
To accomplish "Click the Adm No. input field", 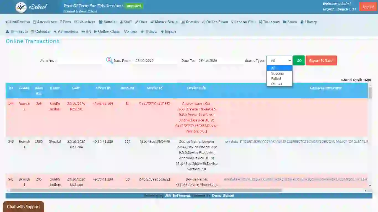I will [x=80, y=60].
